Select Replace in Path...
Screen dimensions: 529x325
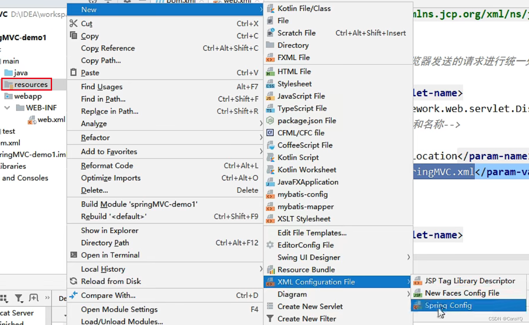(165, 111)
